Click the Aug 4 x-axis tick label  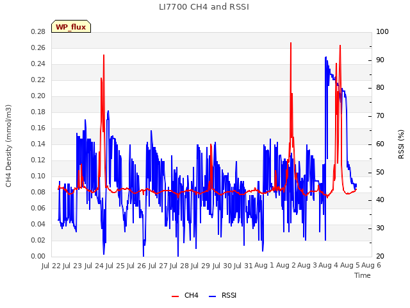click(x=329, y=265)
